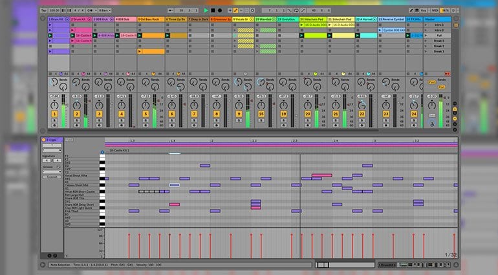This screenshot has height=275, width=498.
Task: Unfold the 15 Wavetable track arrow
Action: [274, 19]
